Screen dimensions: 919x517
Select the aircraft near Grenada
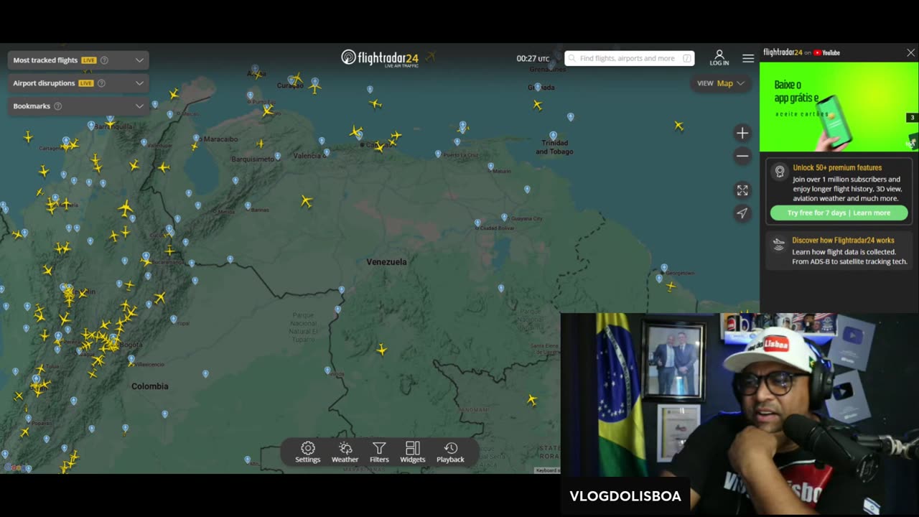pos(538,105)
